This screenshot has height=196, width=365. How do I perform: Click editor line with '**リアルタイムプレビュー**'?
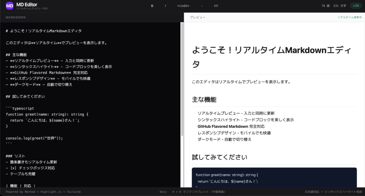point(50,61)
